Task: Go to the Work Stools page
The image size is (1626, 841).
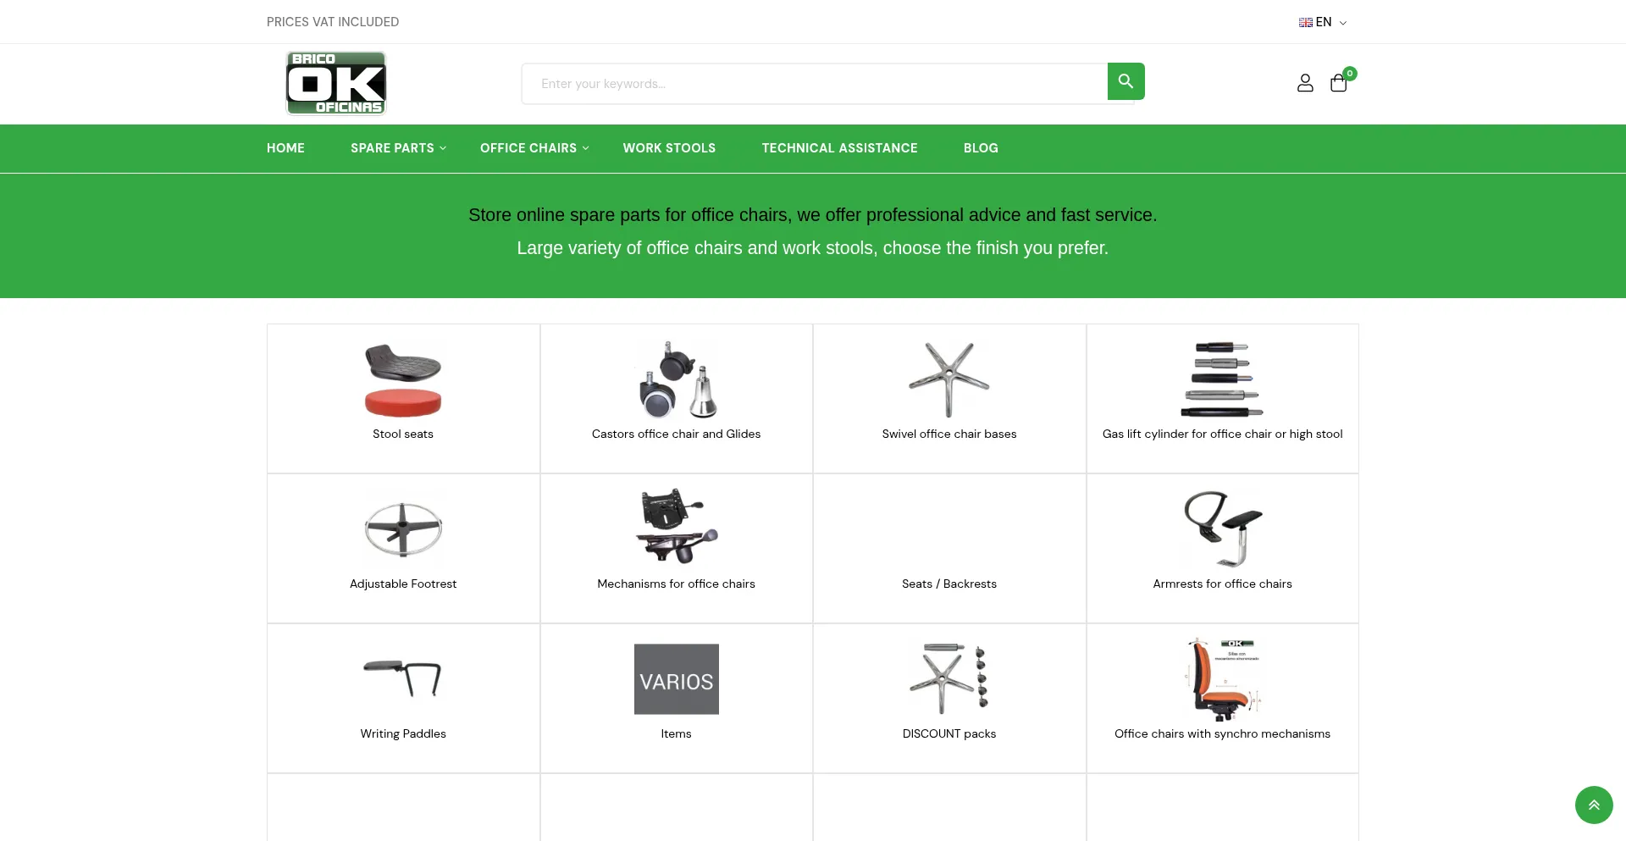Action: pyautogui.click(x=669, y=148)
